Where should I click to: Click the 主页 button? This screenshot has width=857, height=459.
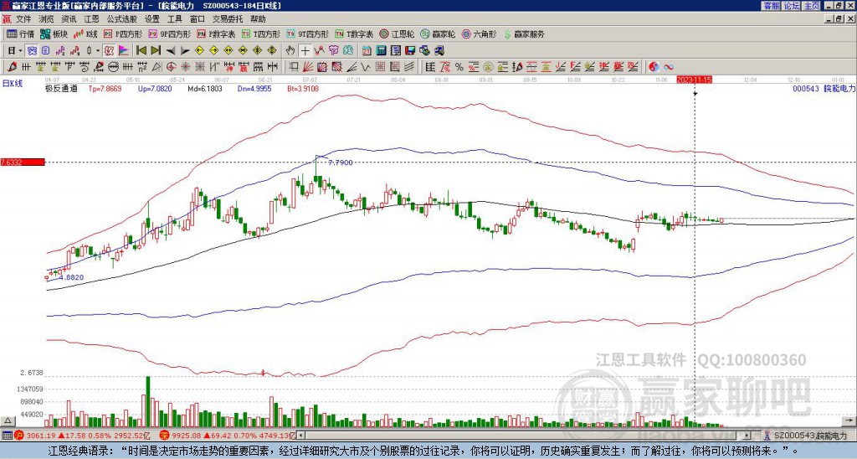coord(812,6)
